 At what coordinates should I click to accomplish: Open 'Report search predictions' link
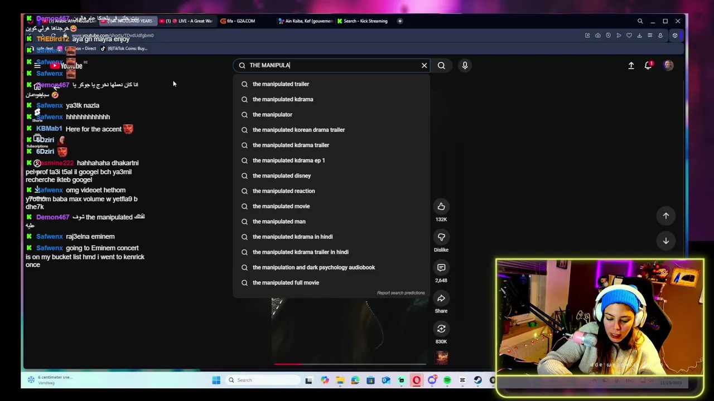tap(401, 293)
